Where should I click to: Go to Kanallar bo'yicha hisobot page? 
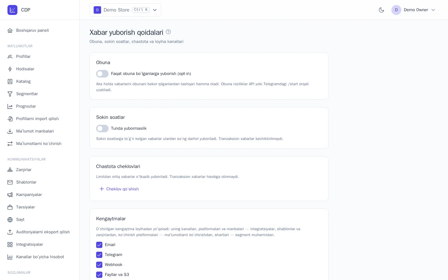click(x=40, y=257)
